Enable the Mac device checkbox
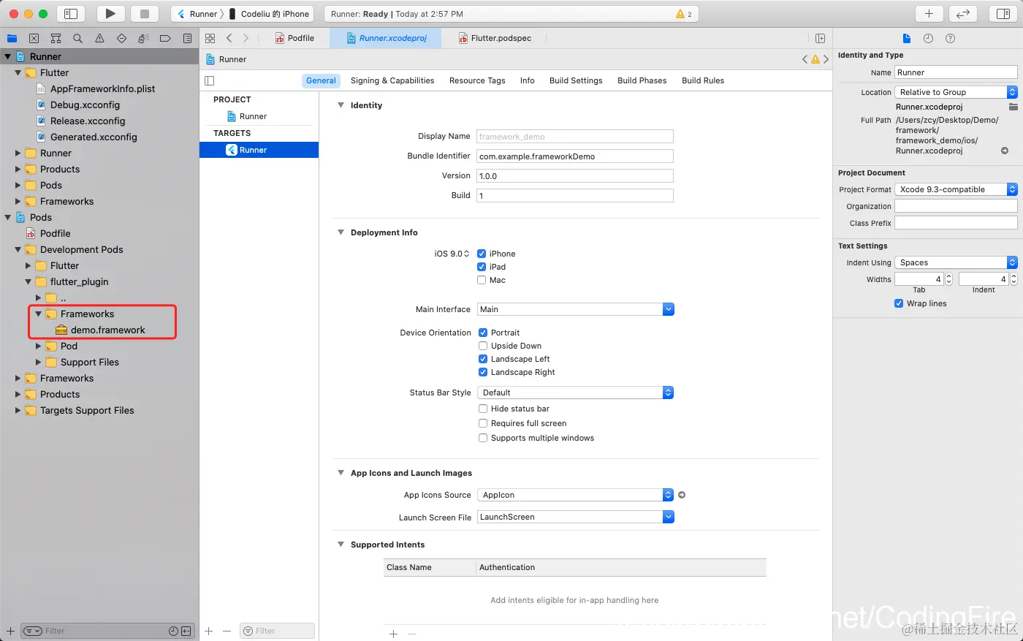The height and width of the screenshot is (641, 1023). [x=482, y=280]
